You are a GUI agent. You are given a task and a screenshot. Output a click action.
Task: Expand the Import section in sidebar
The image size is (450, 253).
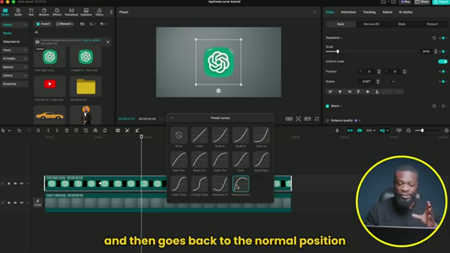point(14,25)
